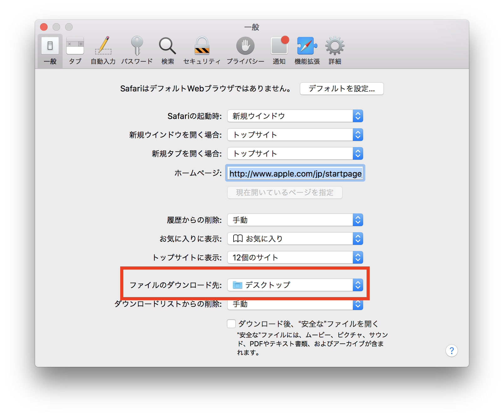Enable ダウンロード後、"安全な"ファイルを開く
Screen dimensions: 504x417
[231, 324]
